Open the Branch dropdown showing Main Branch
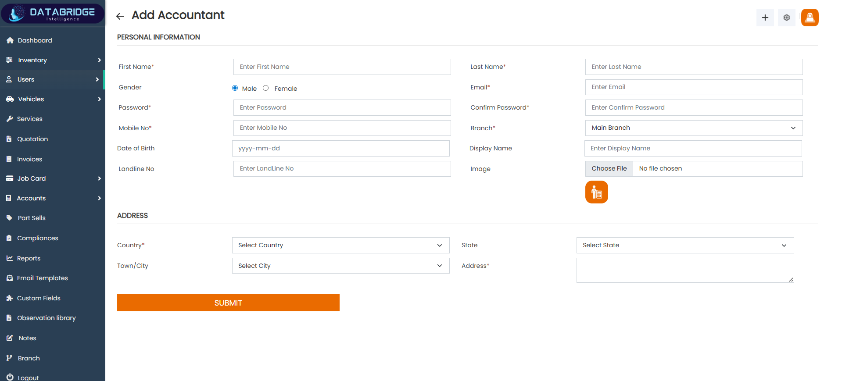Viewport: 842px width, 381px height. (x=694, y=128)
